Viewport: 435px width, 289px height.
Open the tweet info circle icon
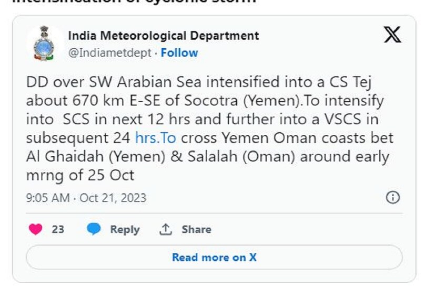(392, 198)
